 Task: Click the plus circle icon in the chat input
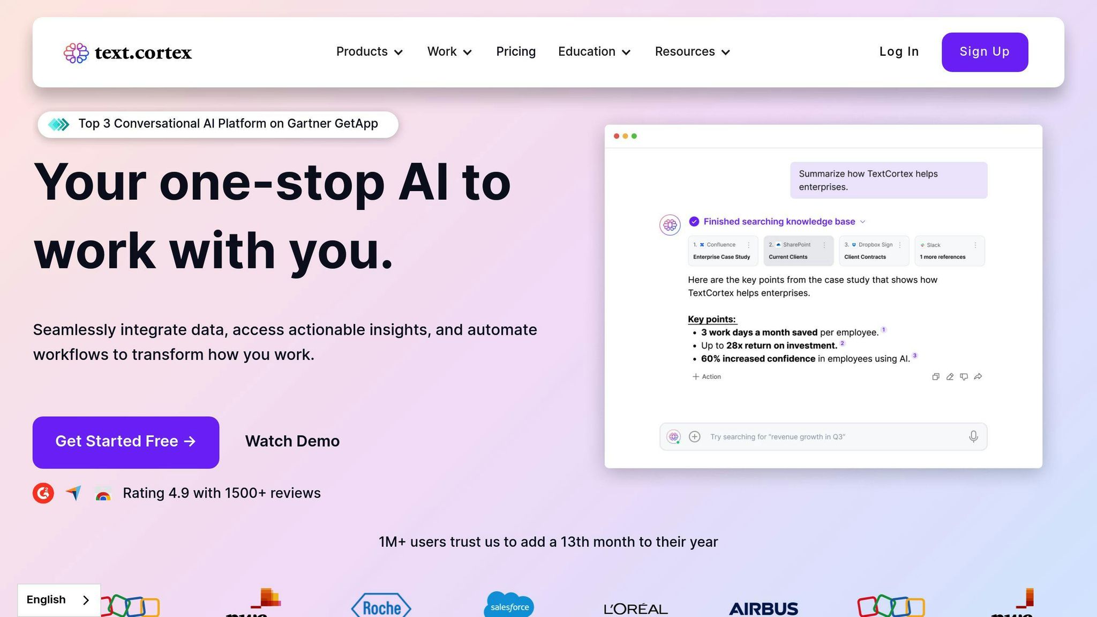coord(695,437)
